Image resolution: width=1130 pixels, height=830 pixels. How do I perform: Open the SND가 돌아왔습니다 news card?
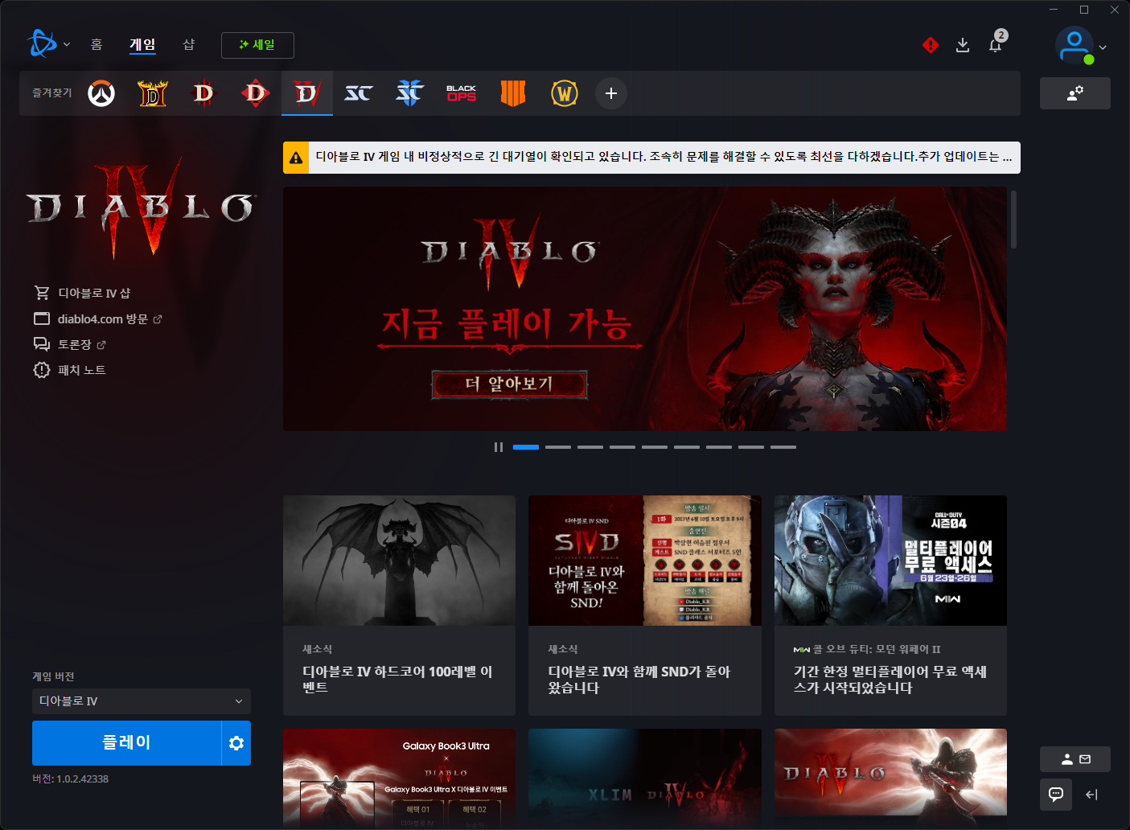645,606
